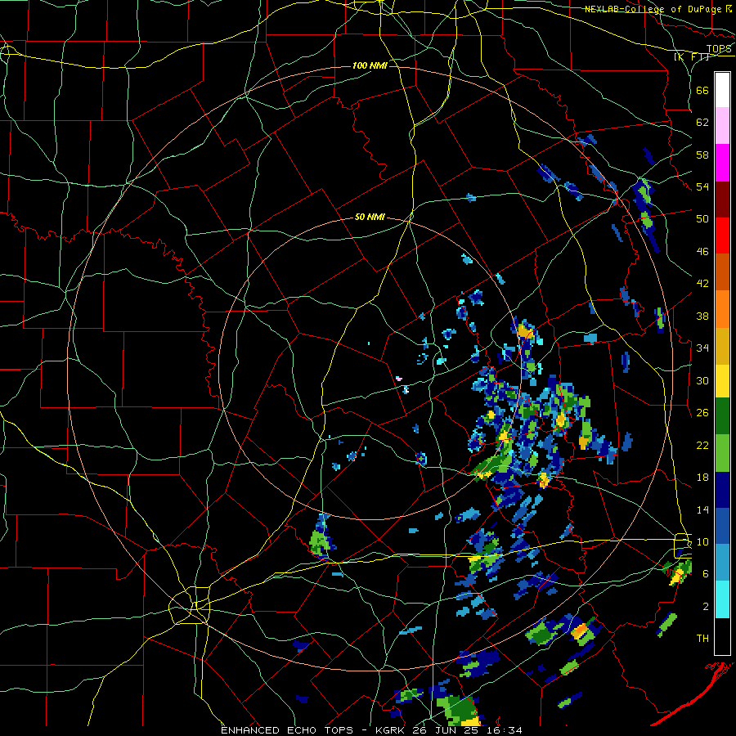Click the legend value 42
This screenshot has height=736, width=736.
click(702, 284)
